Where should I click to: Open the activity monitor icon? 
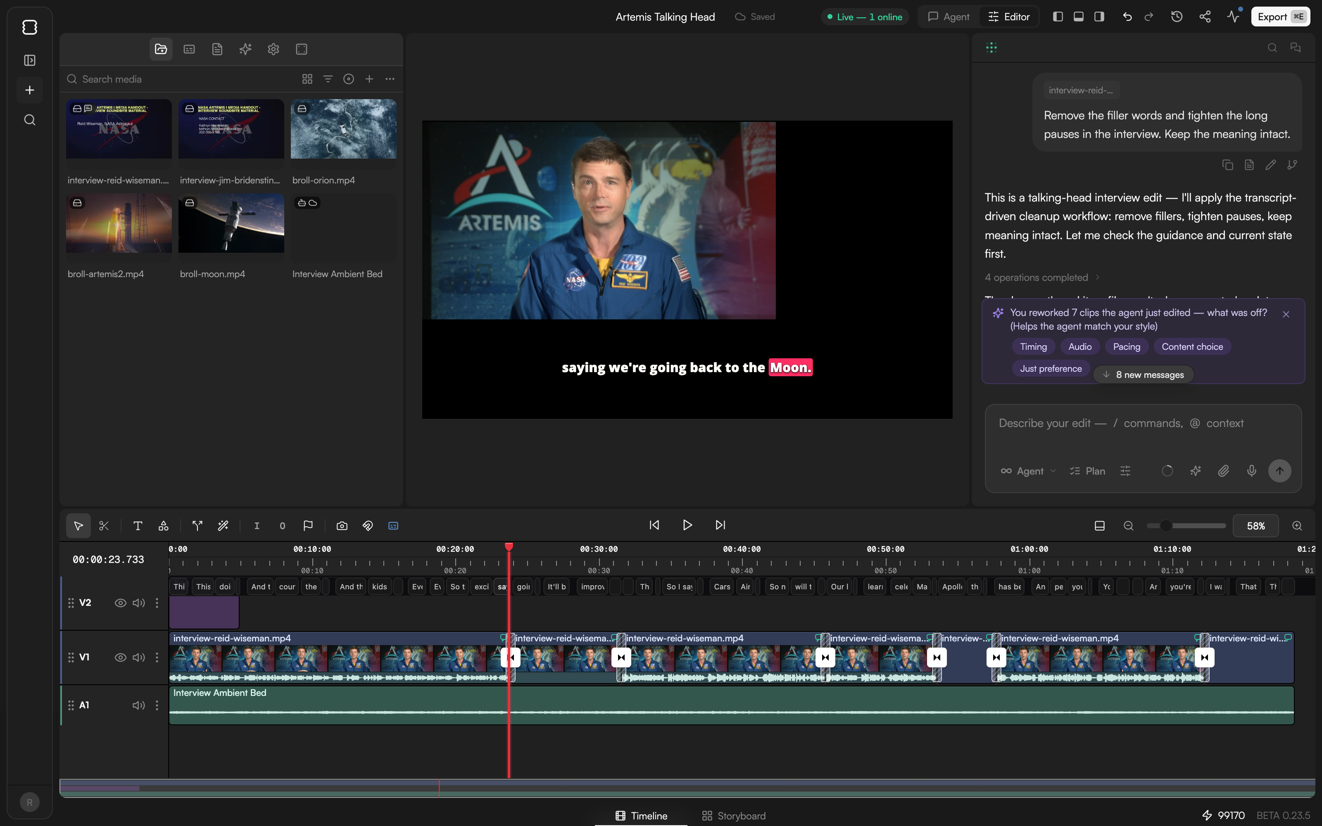[x=1233, y=17]
